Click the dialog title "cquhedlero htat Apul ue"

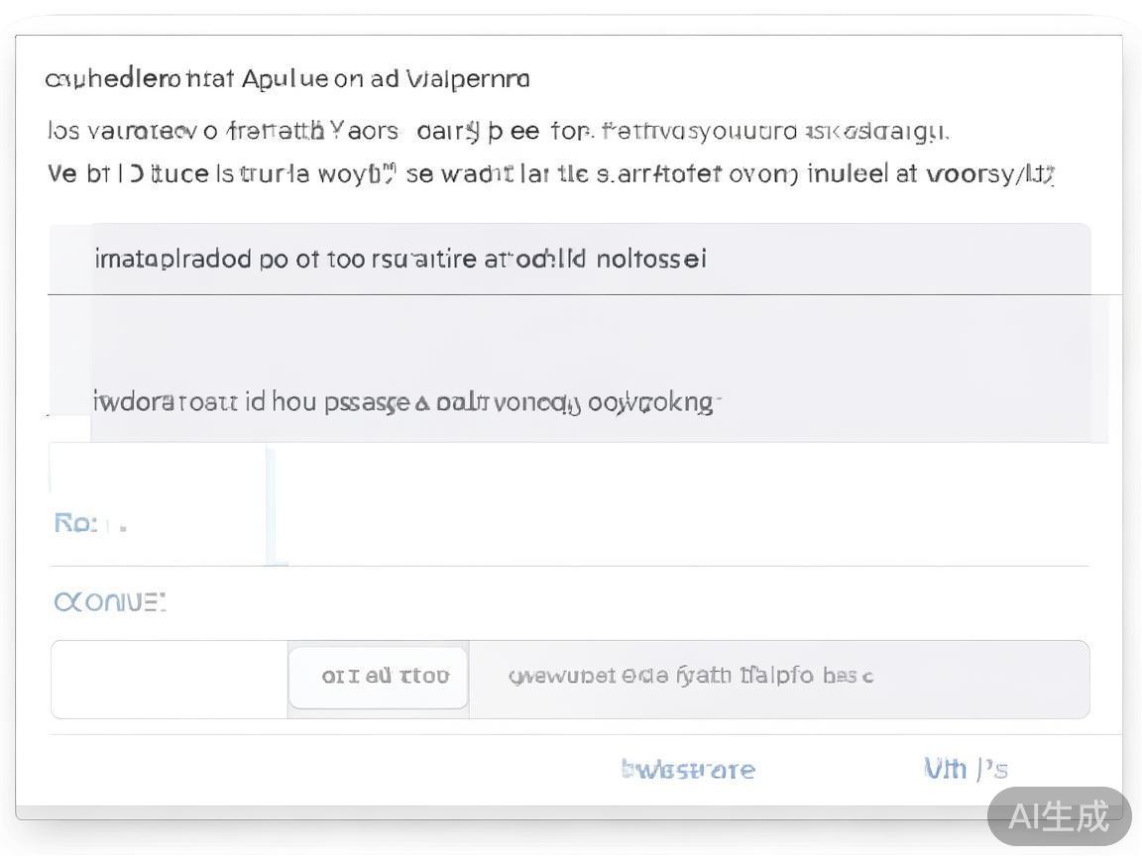click(x=286, y=79)
